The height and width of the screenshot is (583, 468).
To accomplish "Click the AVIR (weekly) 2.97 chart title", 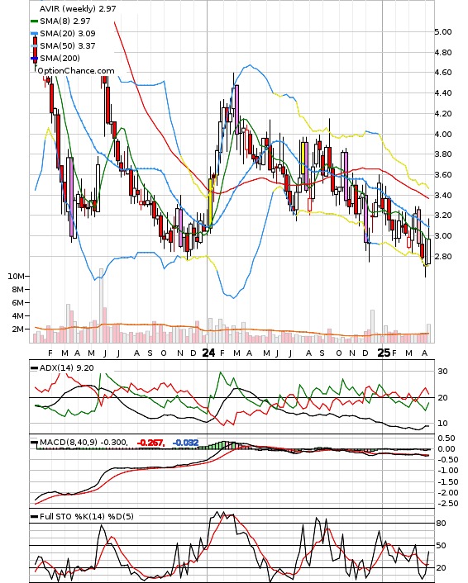I will 78,8.
